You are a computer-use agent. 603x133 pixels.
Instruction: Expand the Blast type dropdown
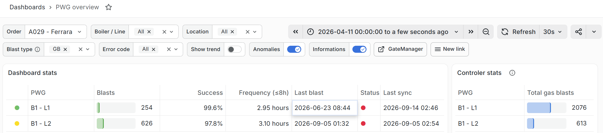[88, 49]
